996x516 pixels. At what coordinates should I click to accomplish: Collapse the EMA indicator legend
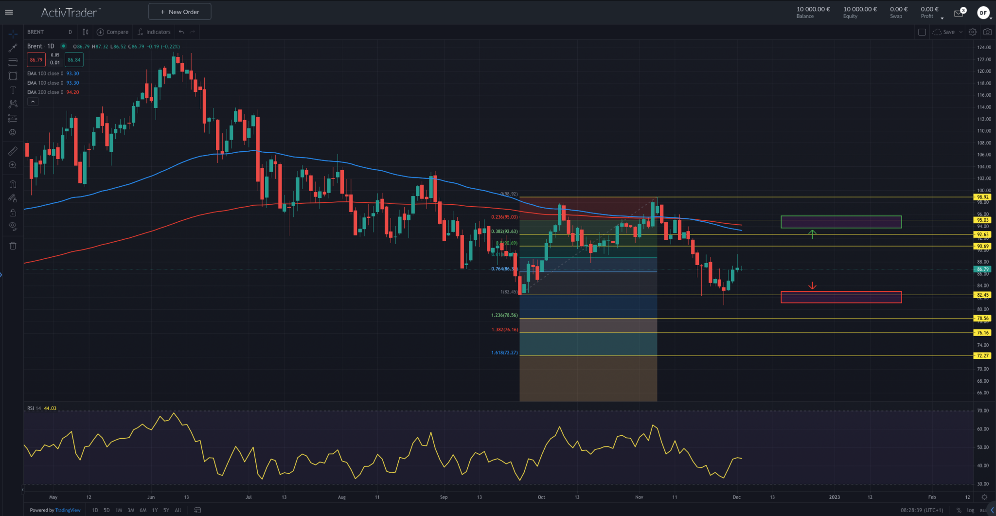coord(33,102)
